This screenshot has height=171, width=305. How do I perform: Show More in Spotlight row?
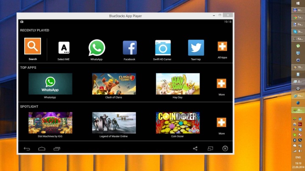coord(222,122)
